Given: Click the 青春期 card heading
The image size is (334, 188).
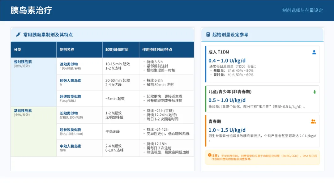Looking at the screenshot, I should pos(215,121).
